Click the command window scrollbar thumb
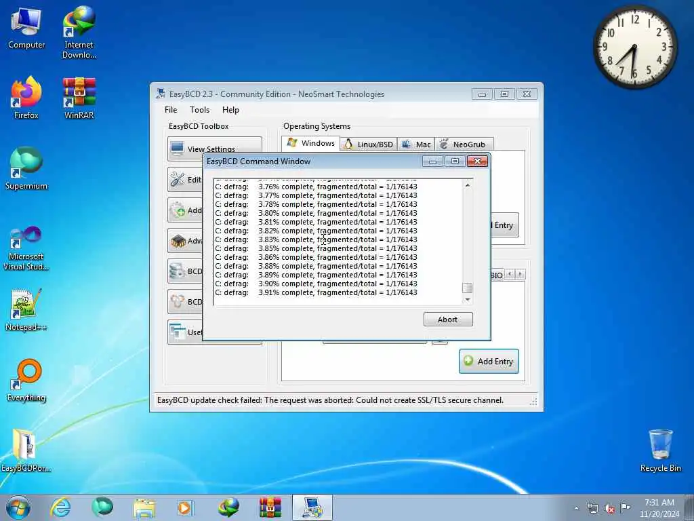Screen dimensions: 694x521 click(468, 288)
